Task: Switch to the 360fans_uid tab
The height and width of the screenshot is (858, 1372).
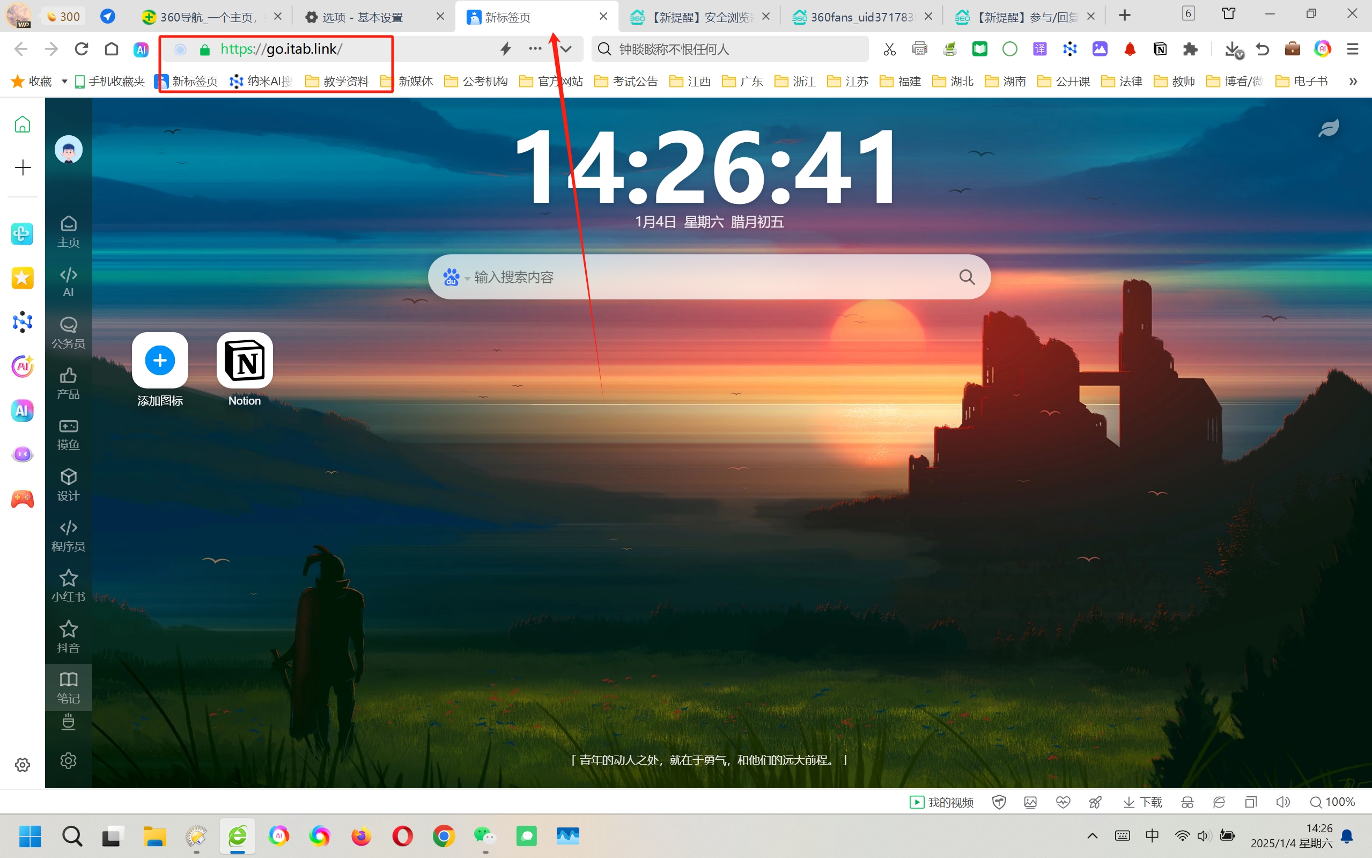Action: tap(861, 17)
